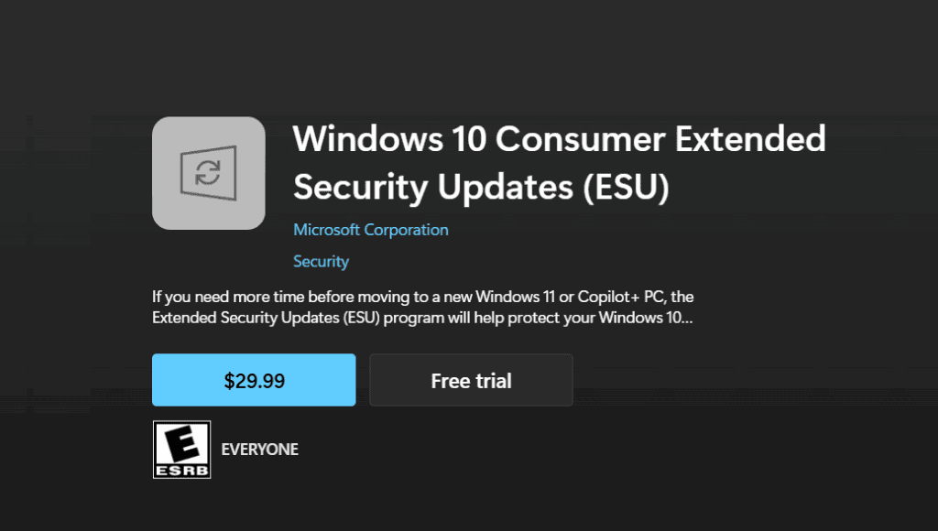Click the sync arrows symbol inside the app logo
The height and width of the screenshot is (531, 938).
(x=209, y=172)
